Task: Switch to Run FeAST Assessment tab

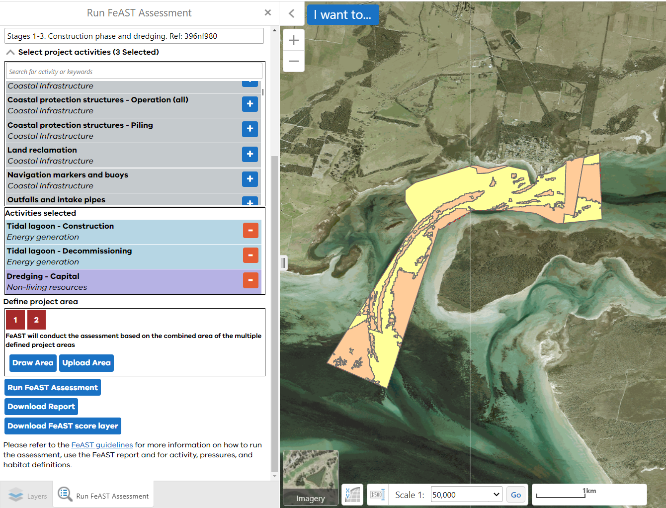Action: pyautogui.click(x=103, y=495)
